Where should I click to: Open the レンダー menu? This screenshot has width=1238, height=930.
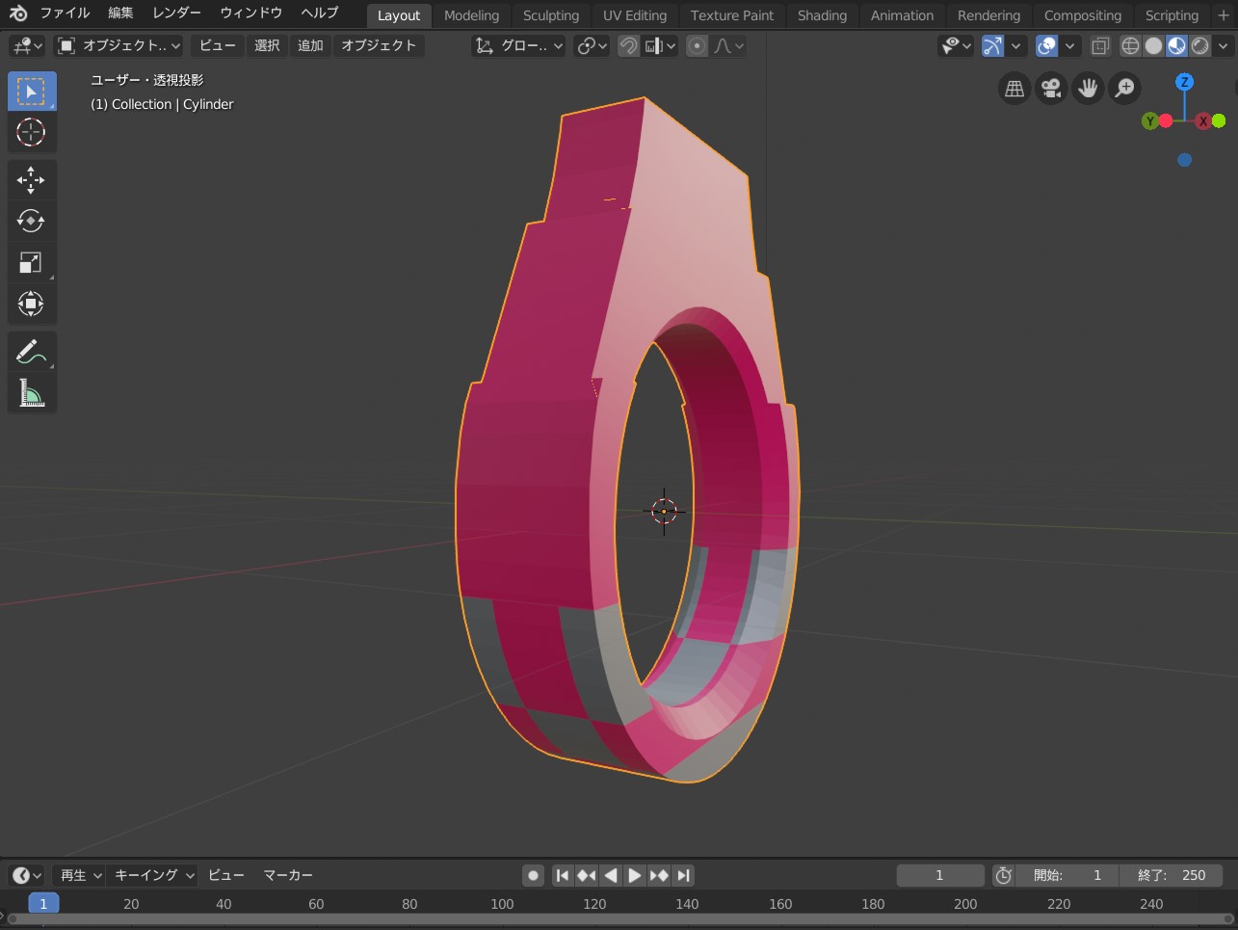coord(177,13)
